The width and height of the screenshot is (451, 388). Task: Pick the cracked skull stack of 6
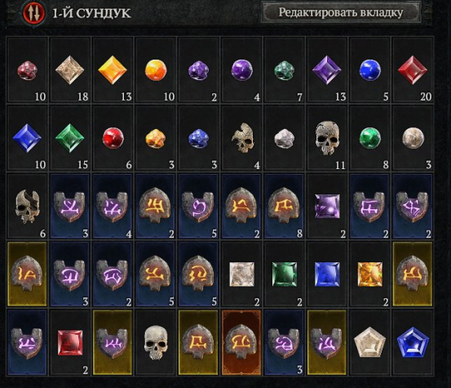[28, 206]
